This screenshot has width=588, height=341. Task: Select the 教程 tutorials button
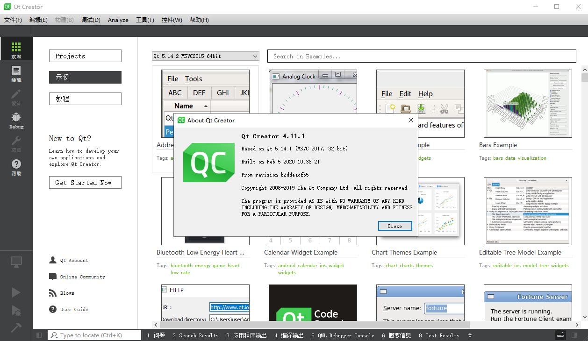tap(85, 99)
